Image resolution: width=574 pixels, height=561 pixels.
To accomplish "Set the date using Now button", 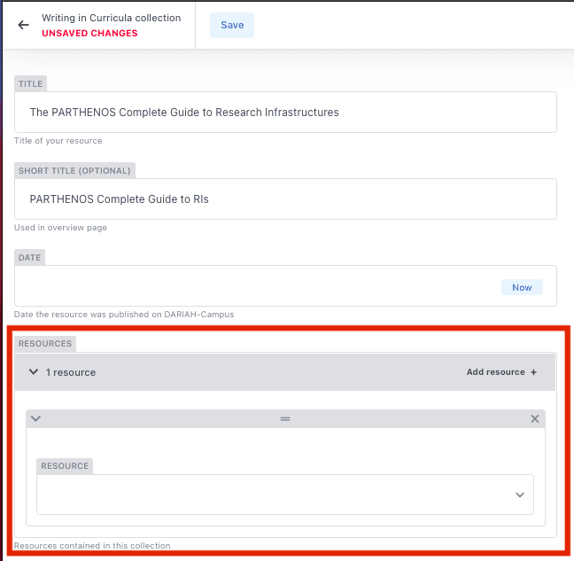I will [x=522, y=287].
